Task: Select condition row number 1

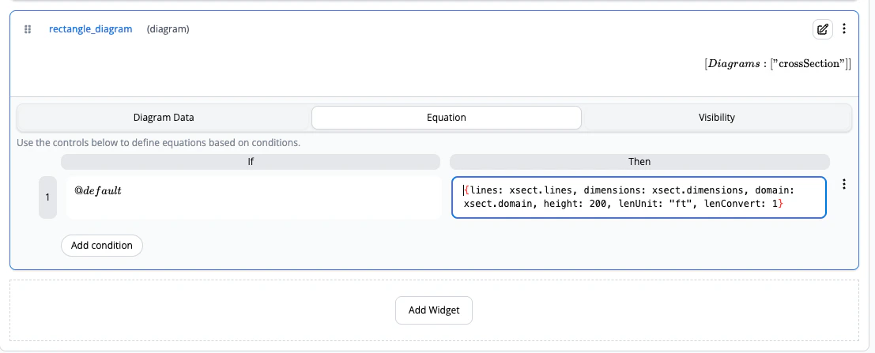Action: [47, 197]
